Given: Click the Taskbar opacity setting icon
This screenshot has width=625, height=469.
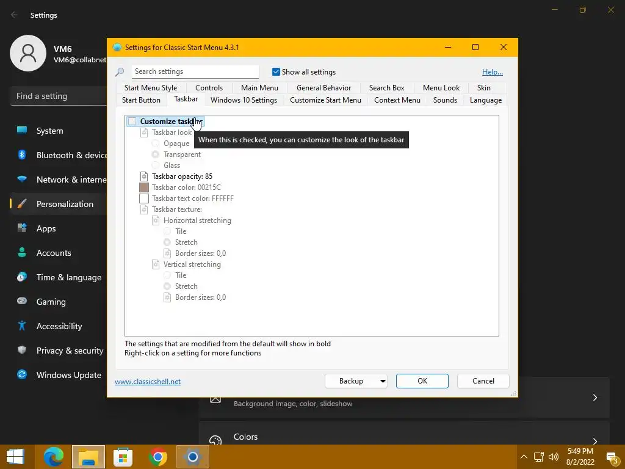Looking at the screenshot, I should pos(144,176).
